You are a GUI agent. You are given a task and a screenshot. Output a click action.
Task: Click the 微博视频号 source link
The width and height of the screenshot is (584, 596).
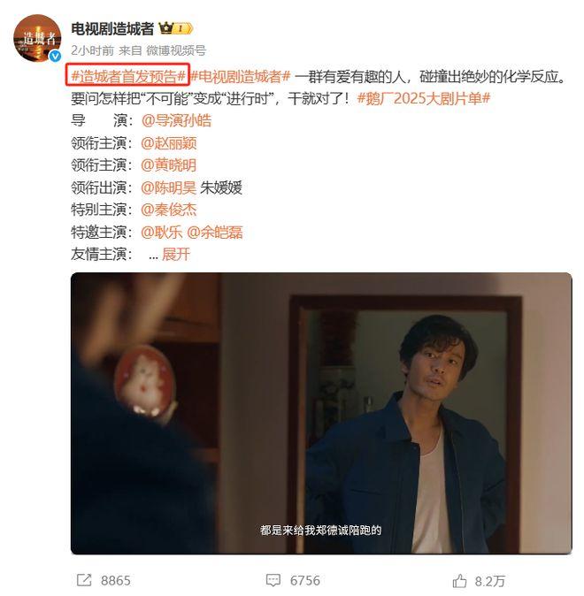pos(176,50)
